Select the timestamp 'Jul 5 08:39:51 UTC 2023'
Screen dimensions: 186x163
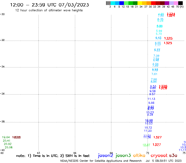point(164,161)
